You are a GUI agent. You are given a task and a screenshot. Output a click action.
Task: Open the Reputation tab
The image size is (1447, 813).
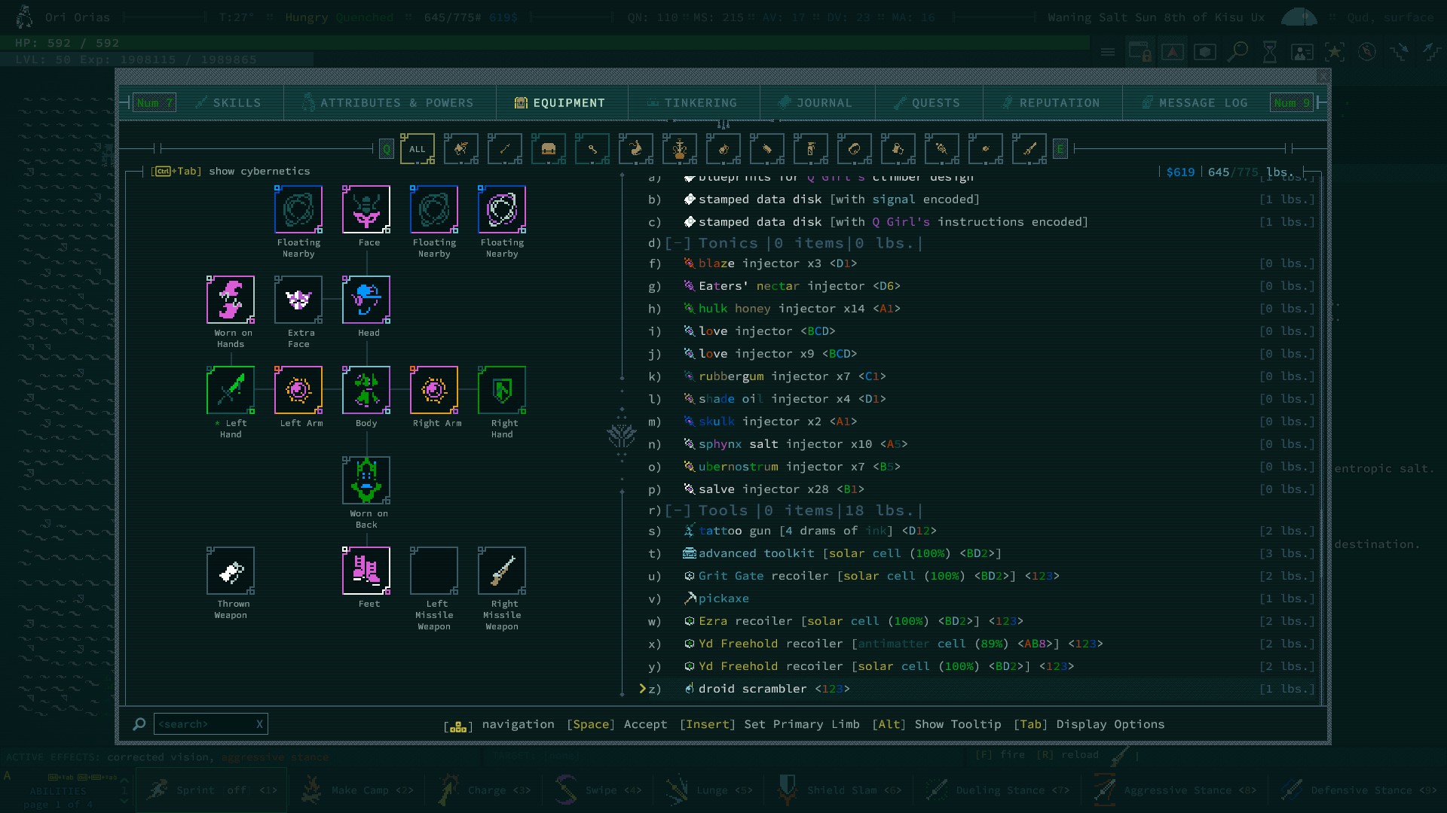[1051, 103]
